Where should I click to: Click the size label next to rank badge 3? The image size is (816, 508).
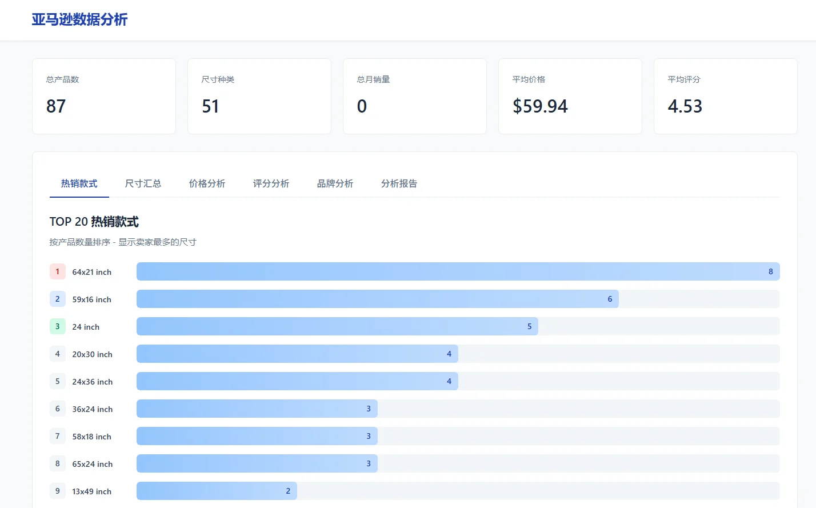point(86,327)
